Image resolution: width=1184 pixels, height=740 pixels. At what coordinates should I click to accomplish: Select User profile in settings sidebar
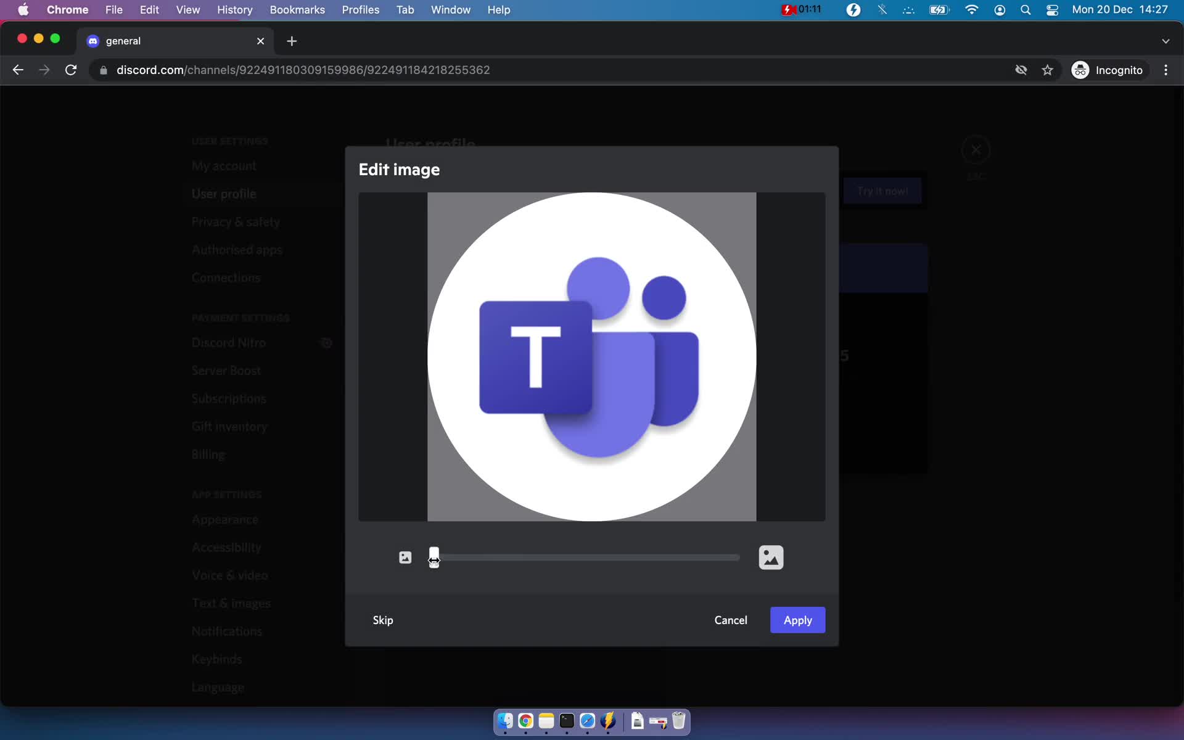coord(224,194)
